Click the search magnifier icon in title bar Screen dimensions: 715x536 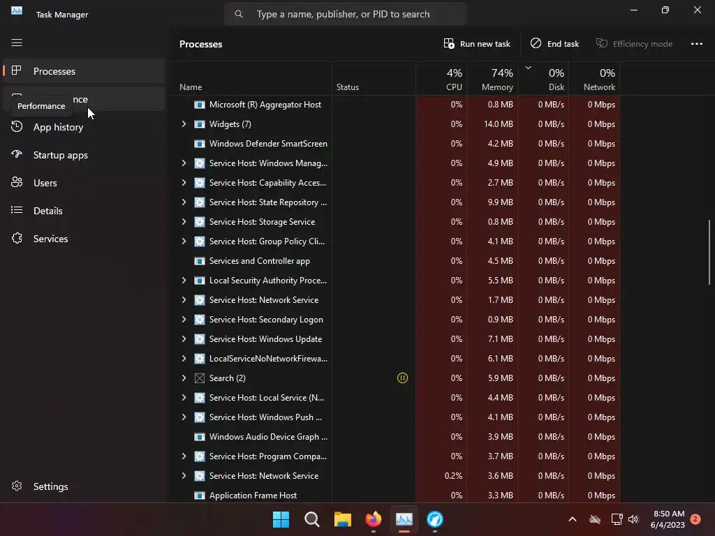pyautogui.click(x=239, y=14)
